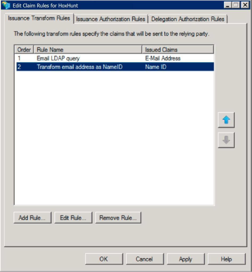The width and height of the screenshot is (252, 272).
Task: Select the Transform email address as NameID rule
Action: tap(79, 67)
